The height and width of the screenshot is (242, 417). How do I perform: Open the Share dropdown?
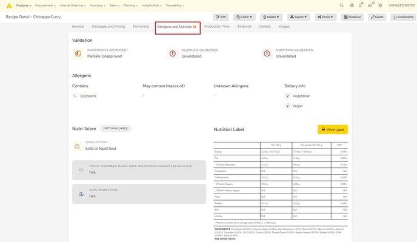325,17
